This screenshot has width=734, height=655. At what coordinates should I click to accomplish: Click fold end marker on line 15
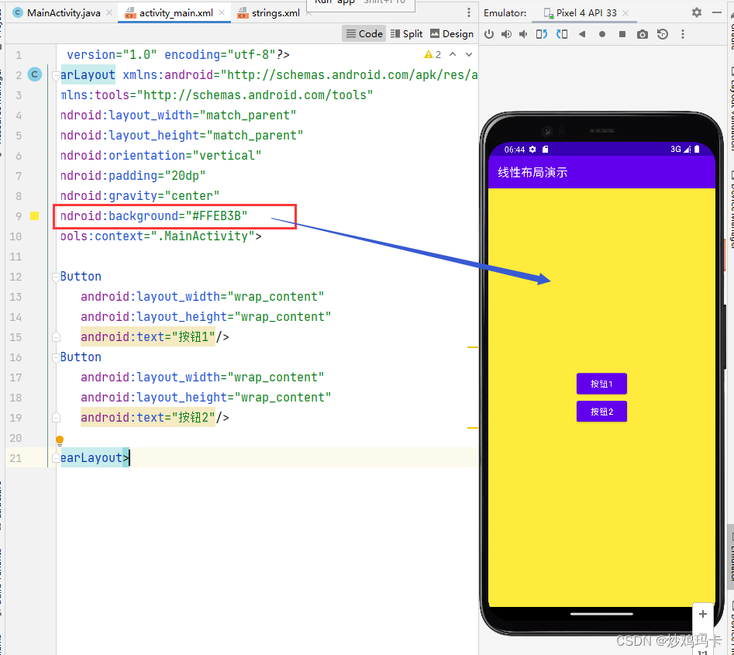coord(56,337)
